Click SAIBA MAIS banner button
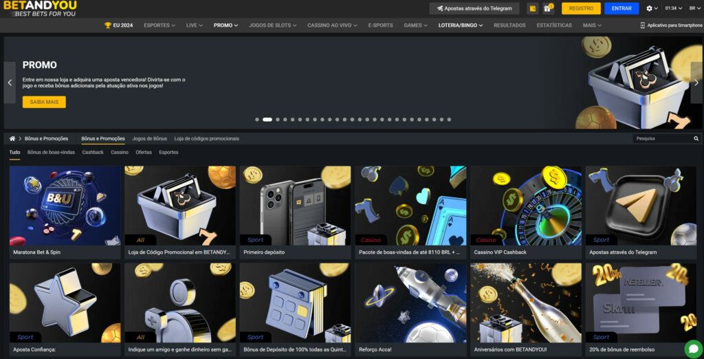The image size is (704, 359). [44, 102]
